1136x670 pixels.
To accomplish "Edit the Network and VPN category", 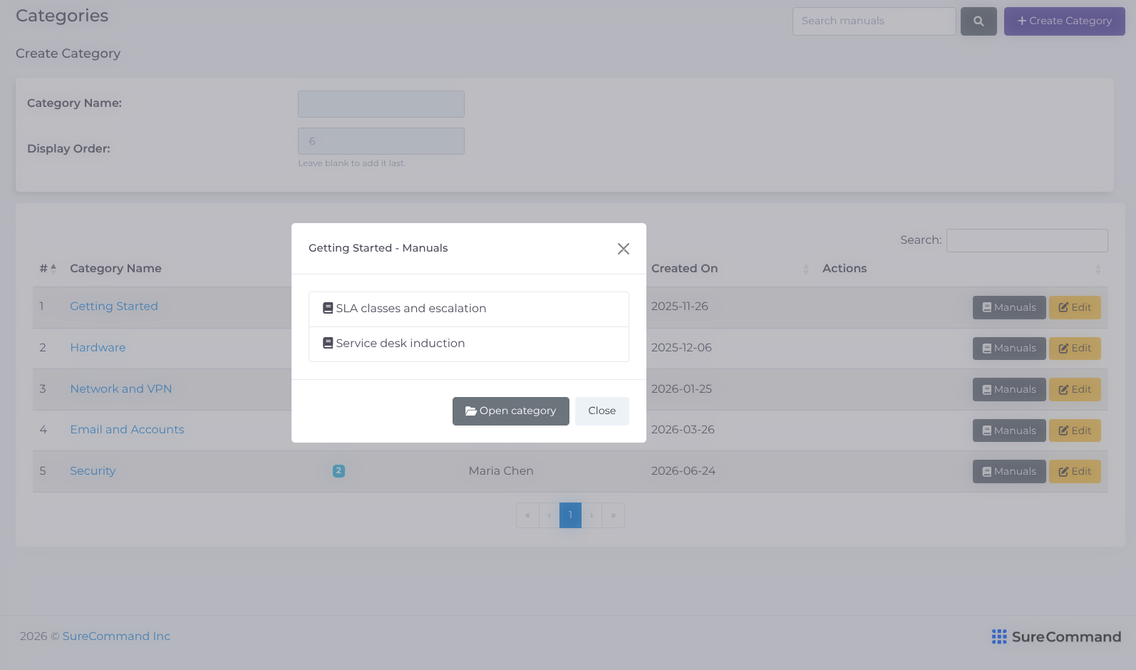I will tap(1075, 390).
